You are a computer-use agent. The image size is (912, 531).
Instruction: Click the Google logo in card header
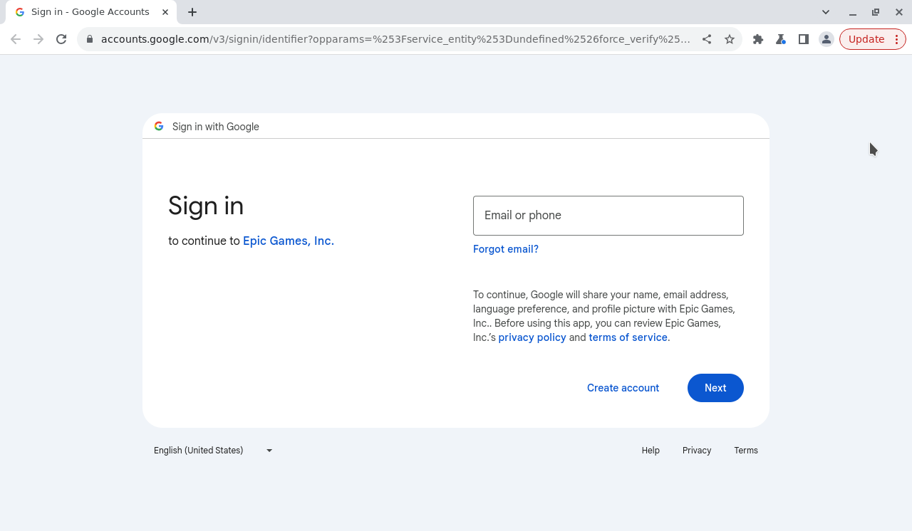point(159,126)
